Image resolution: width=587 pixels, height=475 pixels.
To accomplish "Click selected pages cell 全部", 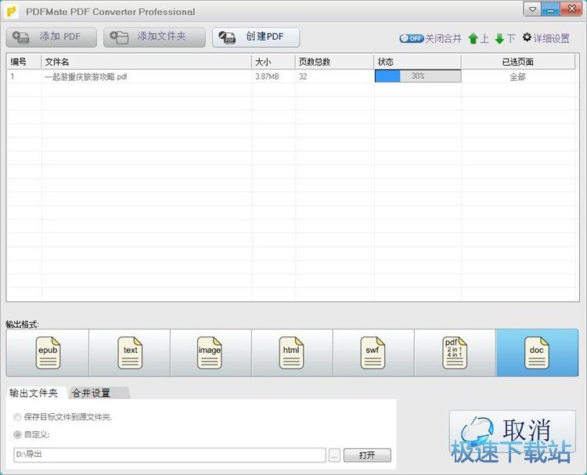I will tap(518, 77).
